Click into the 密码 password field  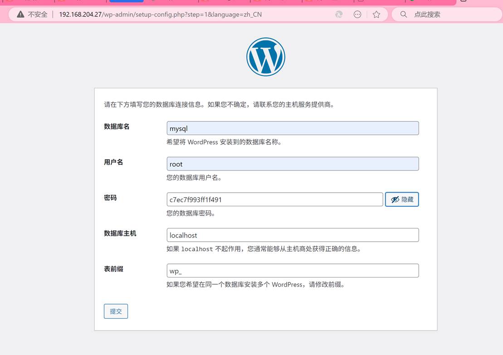(274, 199)
